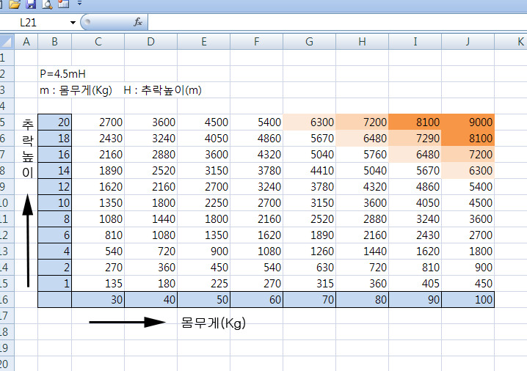
Task: Click the cell with value 225
Action: tap(203, 283)
